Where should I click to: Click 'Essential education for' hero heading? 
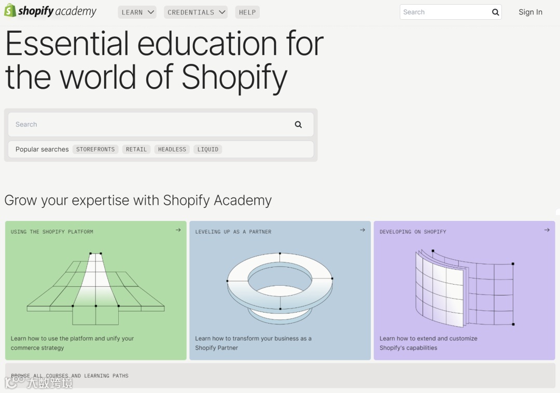(164, 44)
